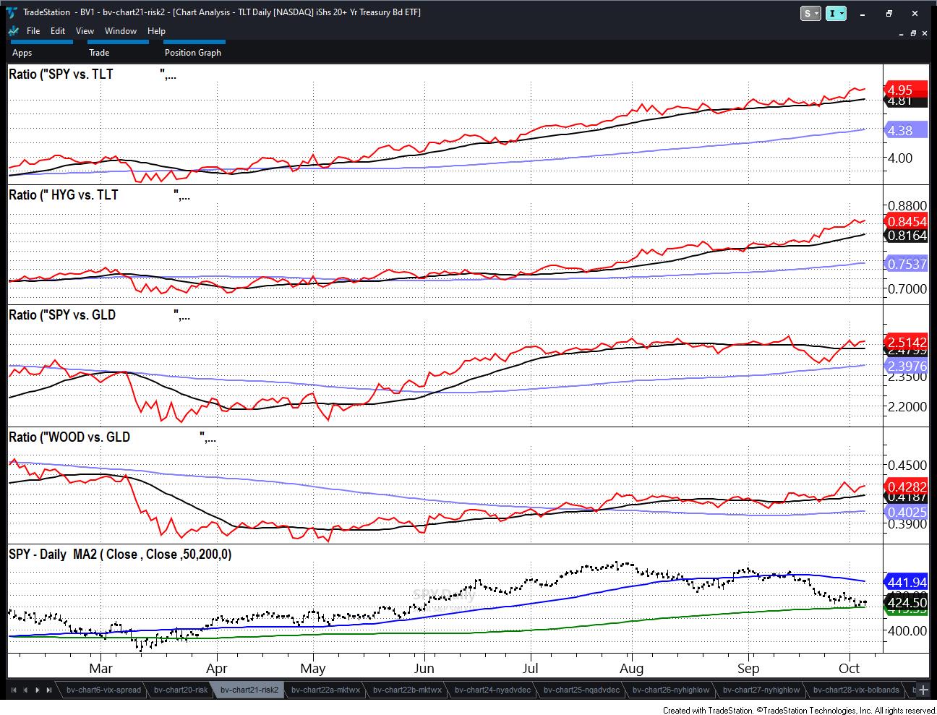Viewport: 937px width, 715px height.
Task: Click the chart analysis icon beside File menu
Action: (13, 31)
